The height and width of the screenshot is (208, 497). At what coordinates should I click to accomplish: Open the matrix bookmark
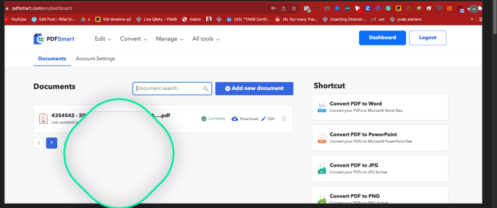191,19
